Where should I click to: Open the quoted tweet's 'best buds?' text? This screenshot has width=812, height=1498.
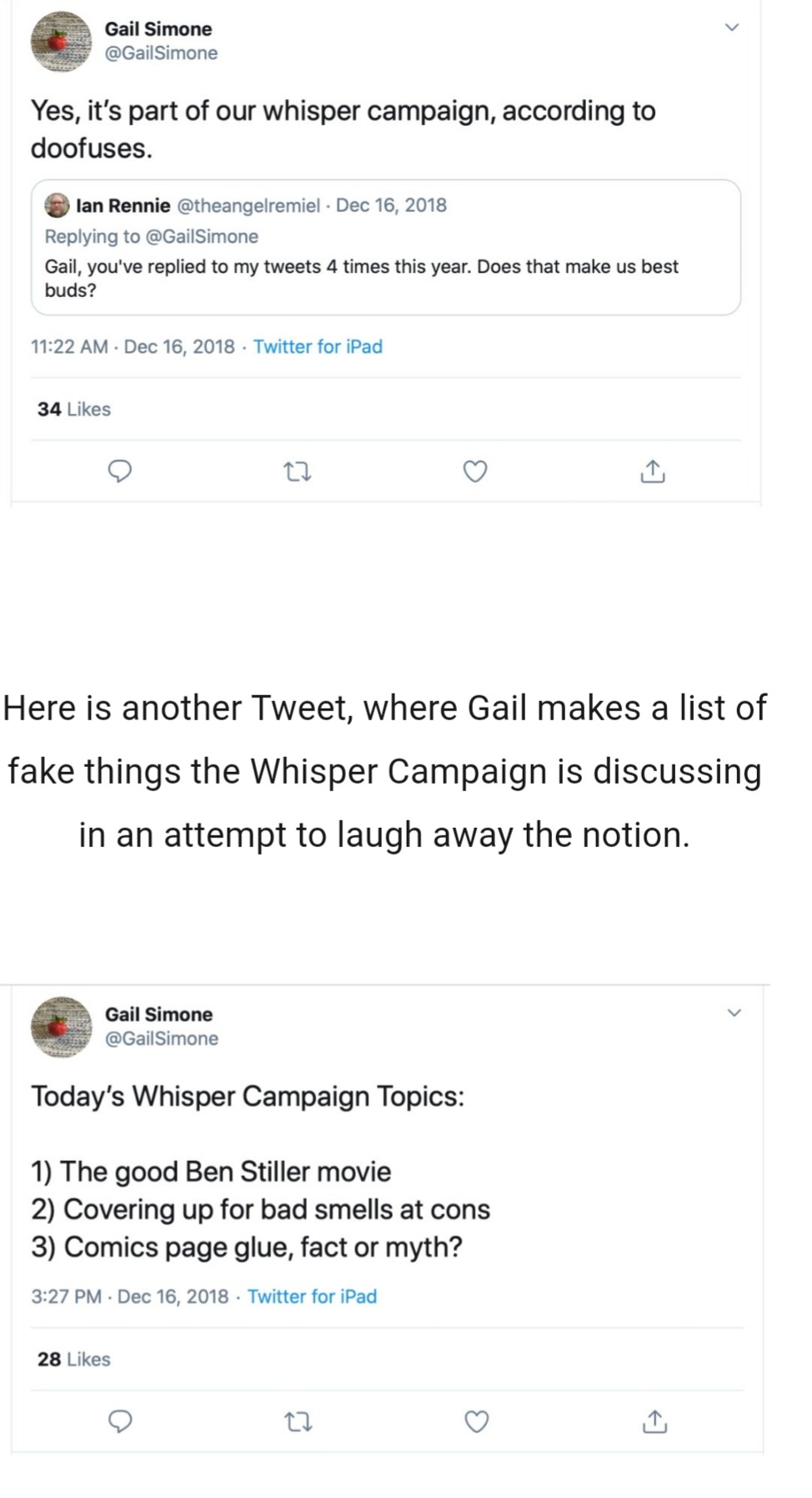coord(361,278)
